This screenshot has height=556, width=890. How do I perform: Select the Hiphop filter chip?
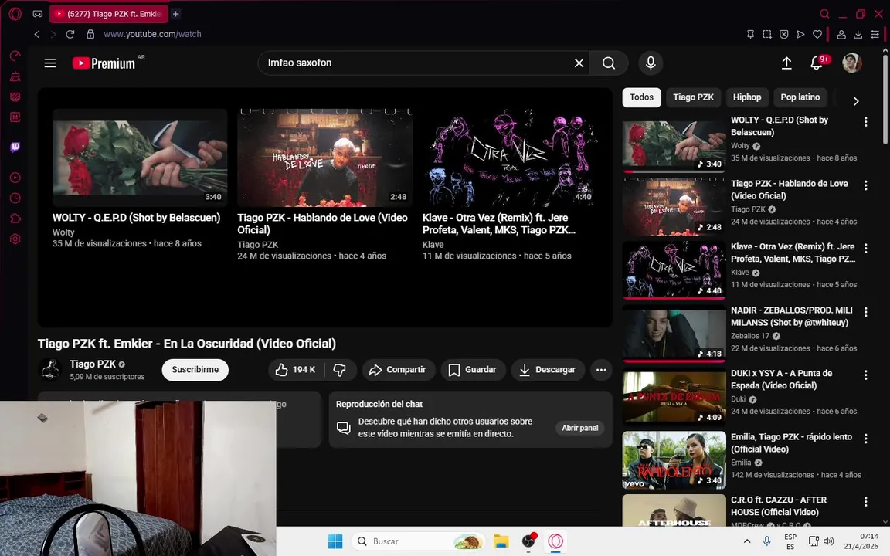coord(747,97)
